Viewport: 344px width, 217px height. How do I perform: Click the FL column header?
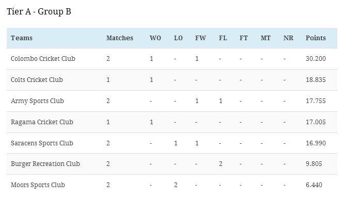pyautogui.click(x=223, y=38)
